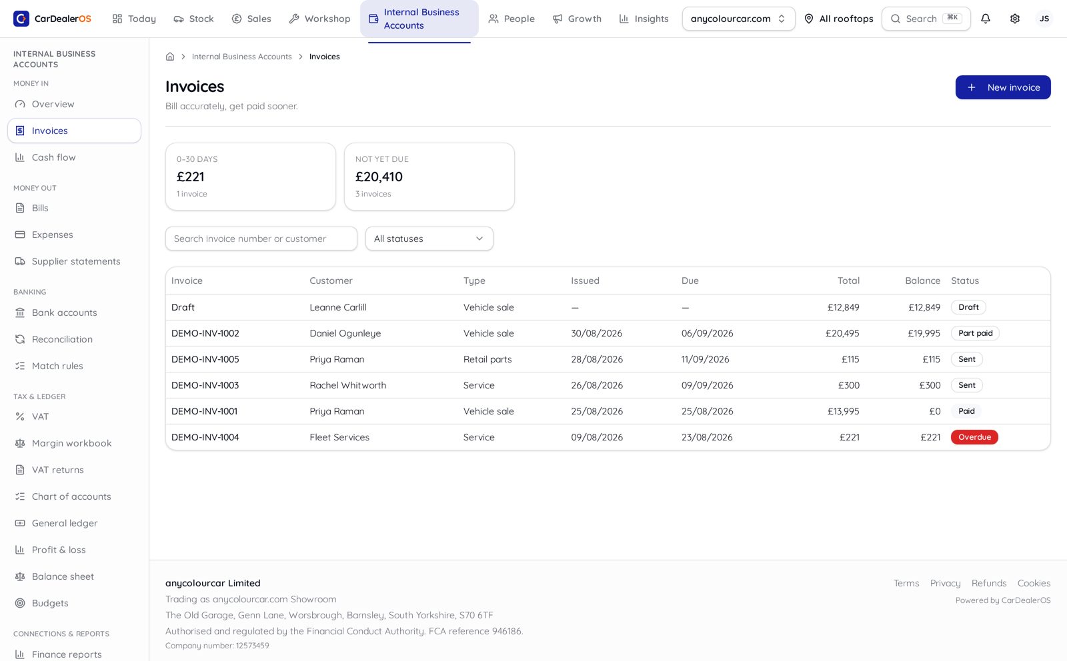Click the Supplier statements truck icon
Viewport: 1067px width, 661px height.
(20, 261)
